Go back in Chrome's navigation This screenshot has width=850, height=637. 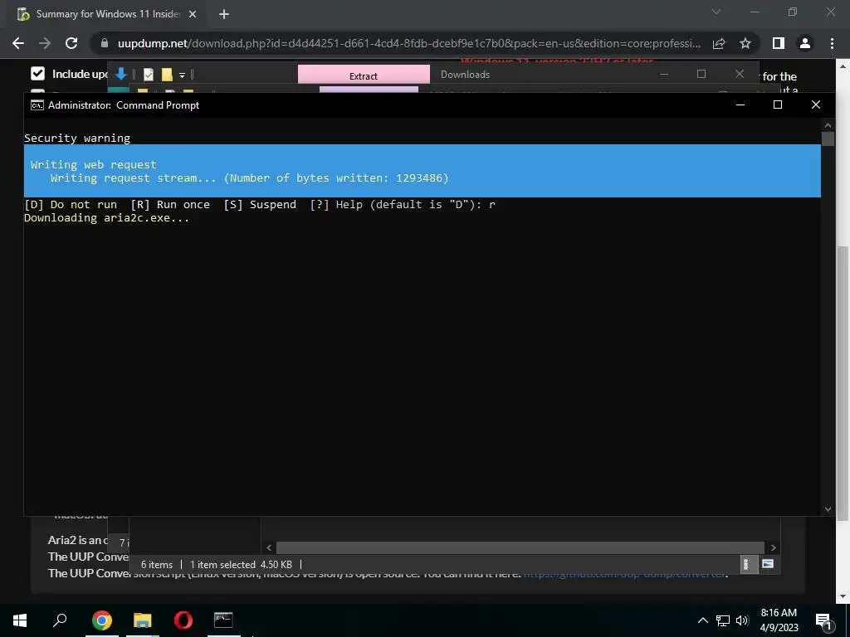(18, 43)
